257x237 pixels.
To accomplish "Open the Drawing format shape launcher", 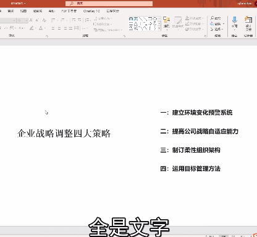I will [205, 36].
